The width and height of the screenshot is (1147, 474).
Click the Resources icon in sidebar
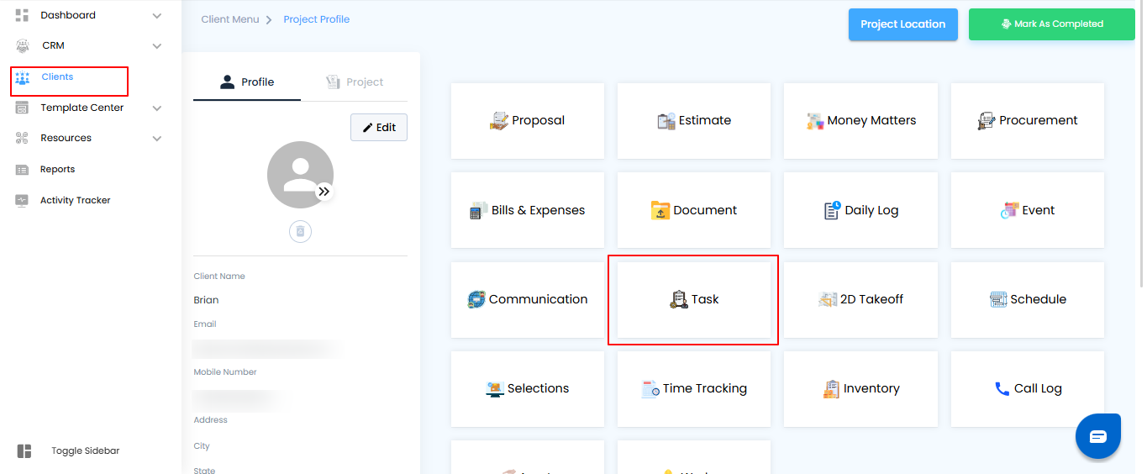23,138
